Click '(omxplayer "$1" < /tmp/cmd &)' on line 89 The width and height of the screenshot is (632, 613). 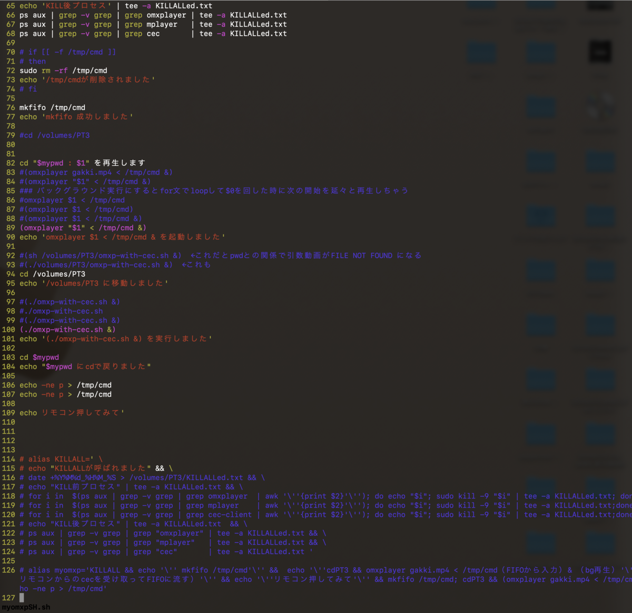[83, 228]
